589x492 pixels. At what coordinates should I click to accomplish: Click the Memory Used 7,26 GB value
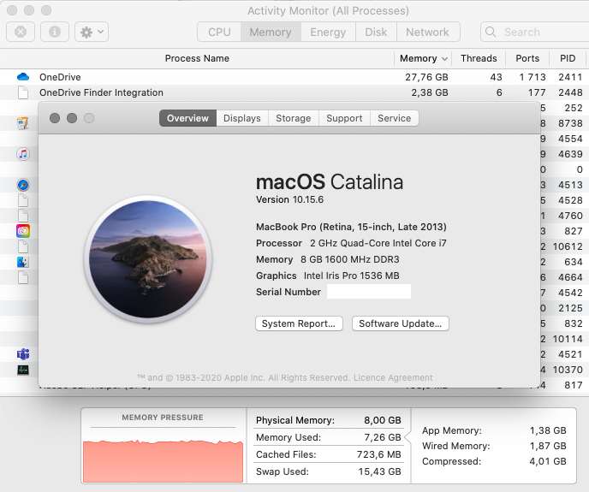click(x=383, y=437)
